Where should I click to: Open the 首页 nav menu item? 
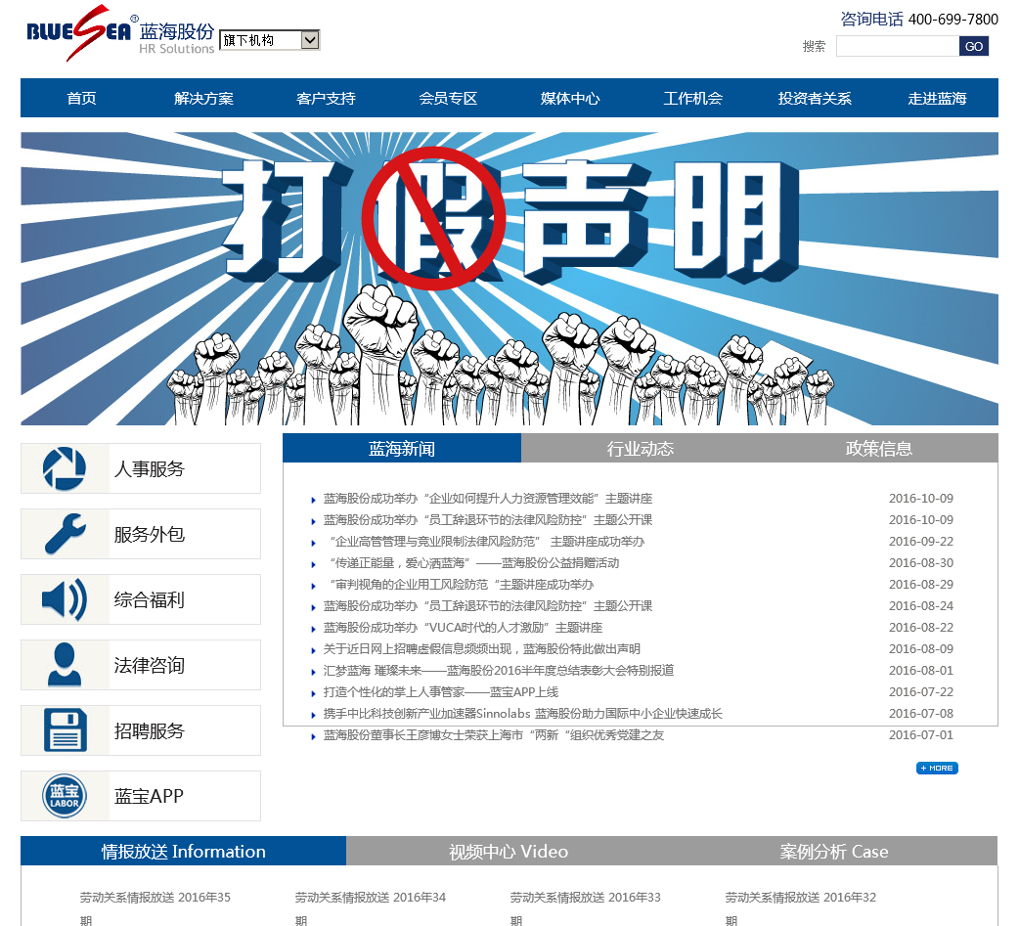[x=81, y=98]
